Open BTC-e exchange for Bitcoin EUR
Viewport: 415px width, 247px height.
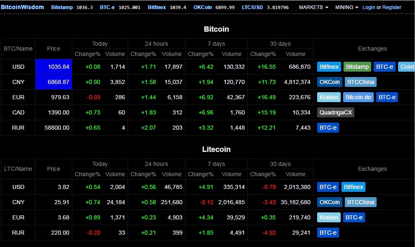387,98
